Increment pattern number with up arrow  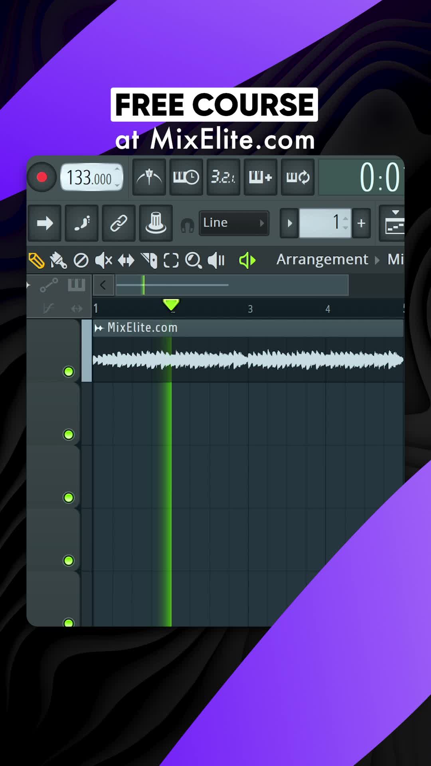coord(346,218)
